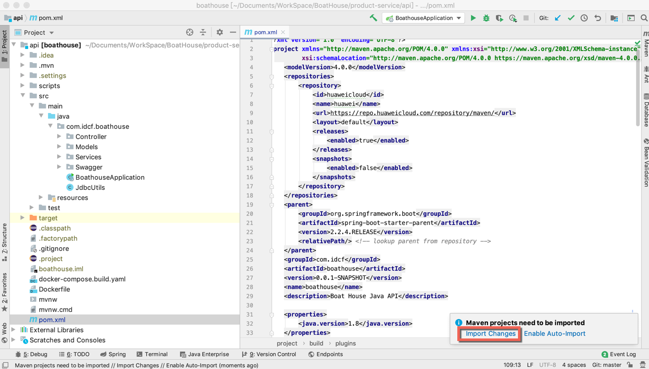Run with coverage icon in toolbar
The width and height of the screenshot is (649, 369).
click(500, 18)
